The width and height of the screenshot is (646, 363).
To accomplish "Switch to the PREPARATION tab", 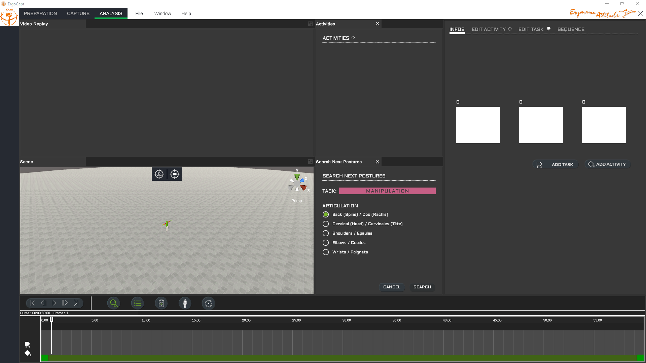I will click(x=40, y=13).
